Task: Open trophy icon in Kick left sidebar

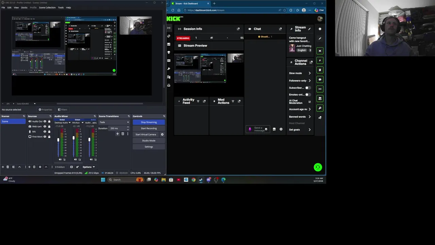Action: tap(169, 52)
